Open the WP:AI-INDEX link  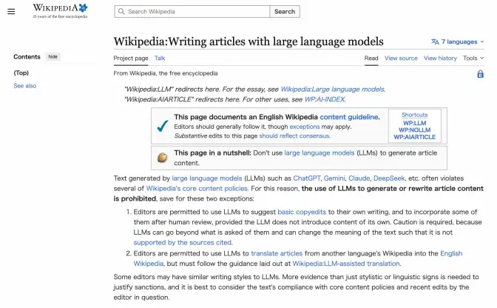coord(325,99)
